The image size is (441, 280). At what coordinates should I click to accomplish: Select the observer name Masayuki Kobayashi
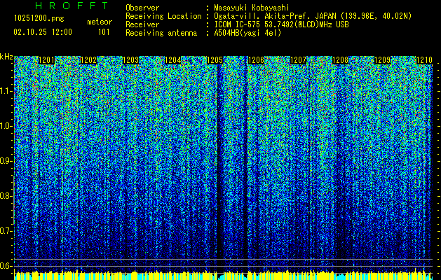tap(252, 8)
